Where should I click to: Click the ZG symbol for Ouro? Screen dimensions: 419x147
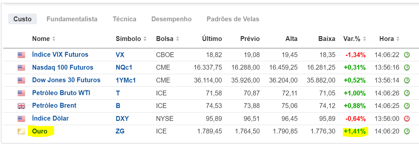tap(120, 131)
